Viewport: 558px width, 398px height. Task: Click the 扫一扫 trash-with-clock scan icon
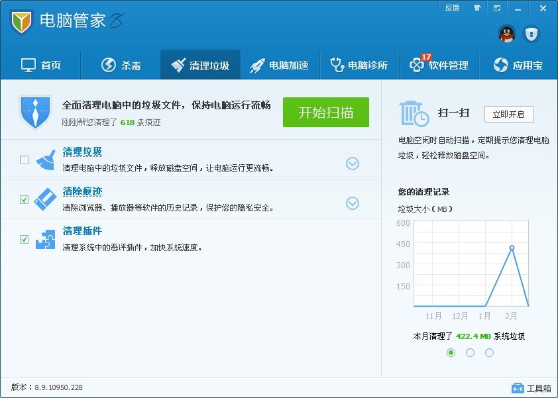413,113
